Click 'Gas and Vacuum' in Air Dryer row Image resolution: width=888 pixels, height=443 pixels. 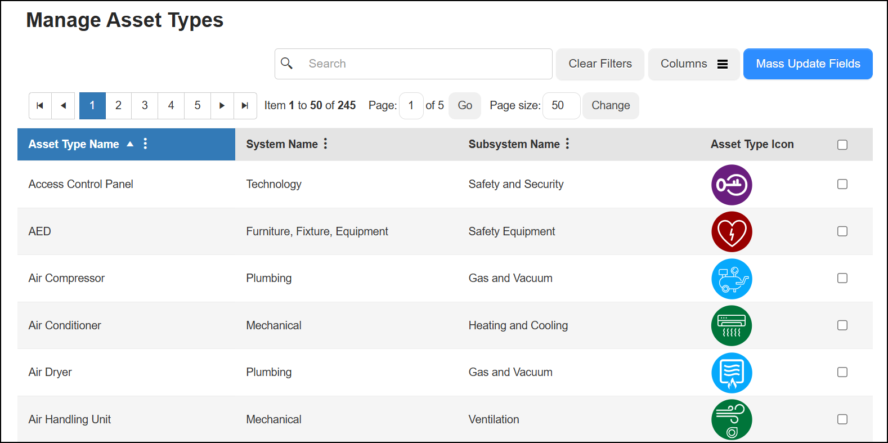pos(510,372)
